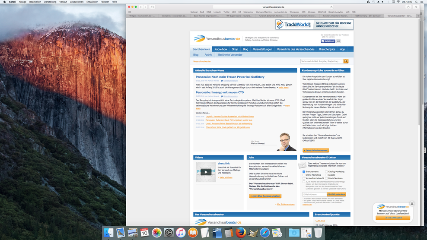Reload the page in address bar
The image size is (427, 240).
331,7
